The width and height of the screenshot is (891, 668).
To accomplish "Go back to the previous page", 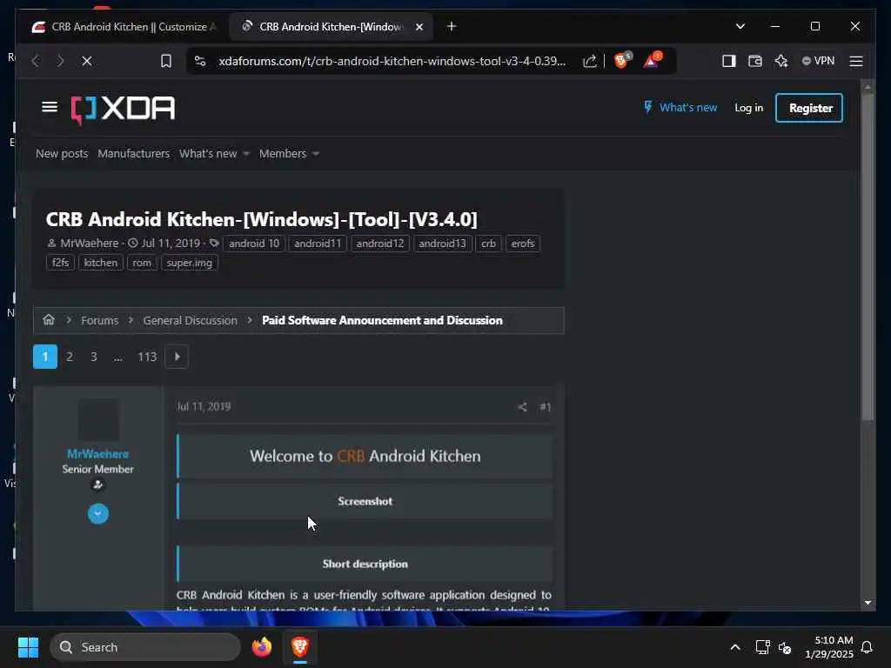I will (x=35, y=61).
